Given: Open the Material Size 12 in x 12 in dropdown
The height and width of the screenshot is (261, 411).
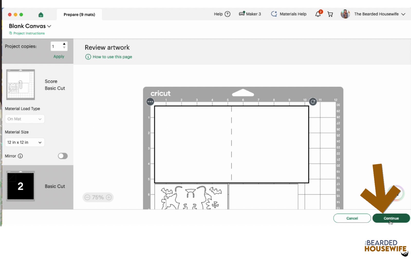Looking at the screenshot, I should point(25,142).
